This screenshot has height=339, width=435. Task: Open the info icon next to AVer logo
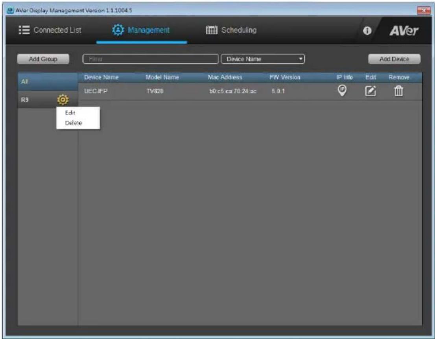click(367, 31)
